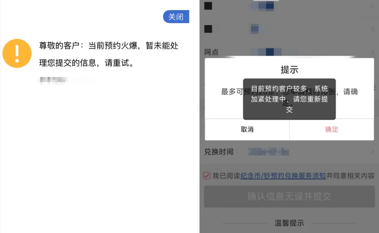The height and width of the screenshot is (233, 379).
Task: Select the 网点 row label
Action: [x=211, y=52]
